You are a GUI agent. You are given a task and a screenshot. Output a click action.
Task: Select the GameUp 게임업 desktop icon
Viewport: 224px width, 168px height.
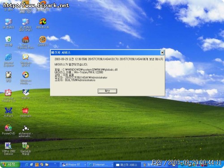pos(26,149)
